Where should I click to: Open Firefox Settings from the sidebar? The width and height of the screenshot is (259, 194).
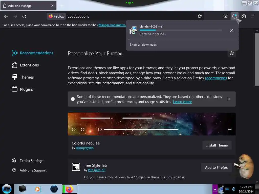[28, 161]
